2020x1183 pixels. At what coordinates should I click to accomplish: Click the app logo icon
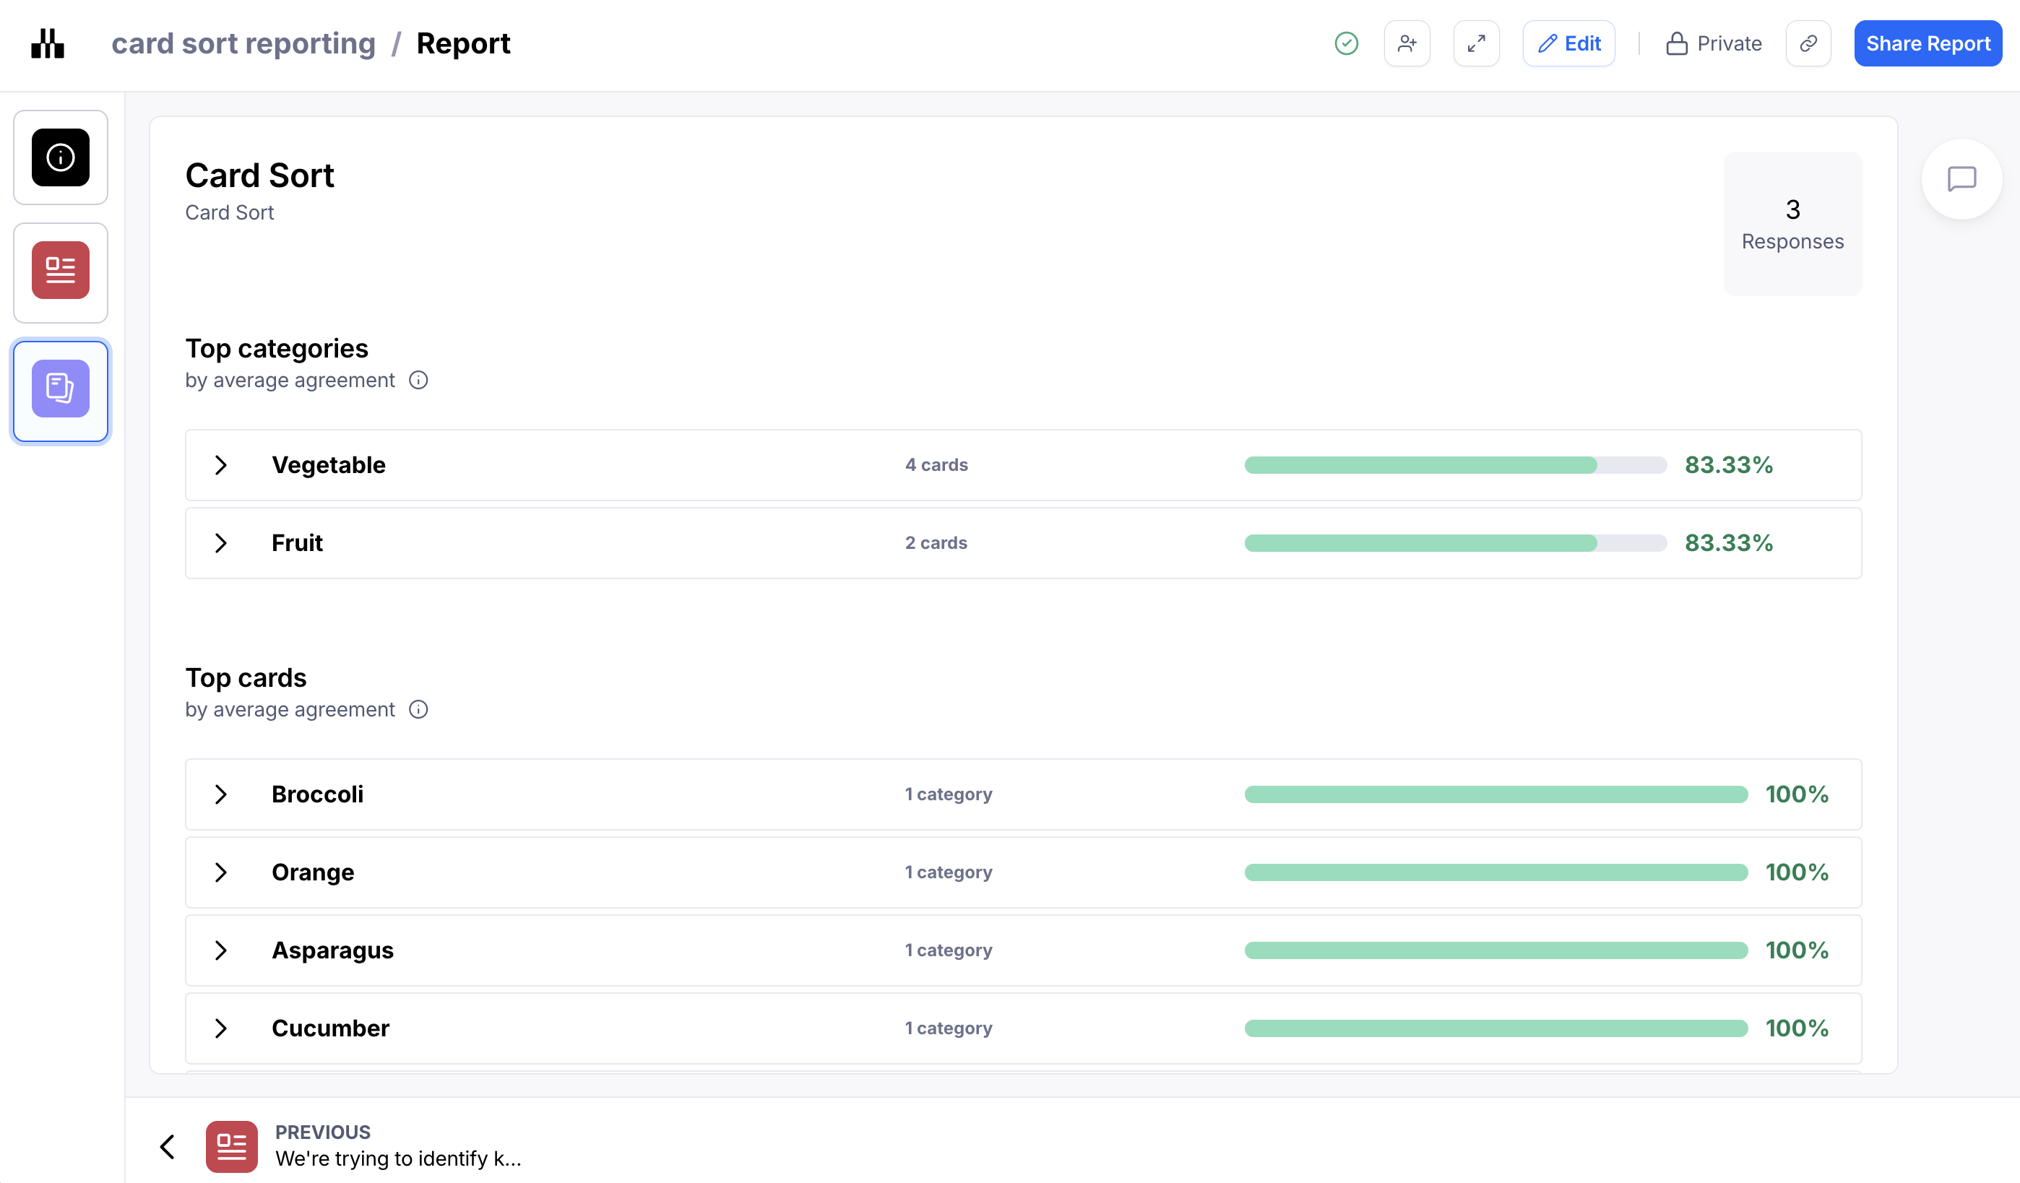[47, 43]
